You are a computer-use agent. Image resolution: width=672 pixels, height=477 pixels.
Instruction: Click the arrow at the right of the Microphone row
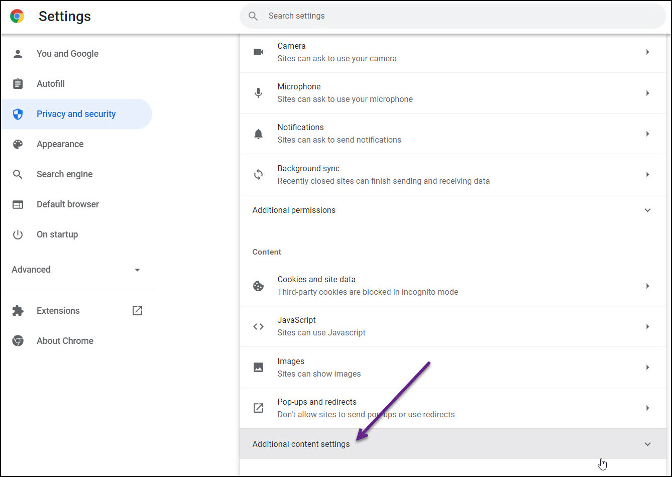648,93
